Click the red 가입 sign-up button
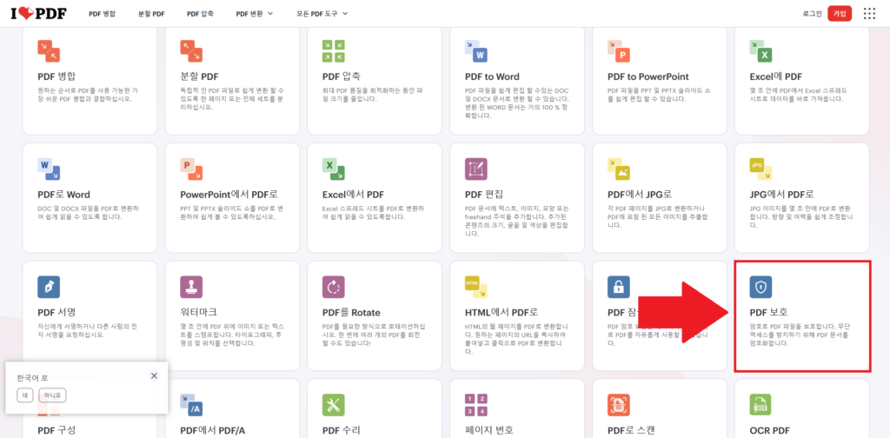The height and width of the screenshot is (438, 890). click(840, 14)
